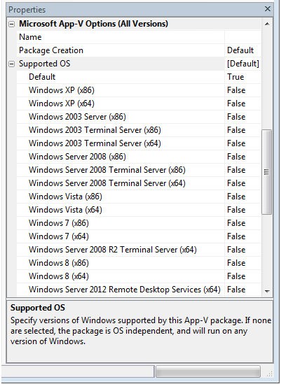This screenshot has height=384, width=281.
Task: Toggle Windows 7 (x64) False value
Action: click(x=242, y=236)
